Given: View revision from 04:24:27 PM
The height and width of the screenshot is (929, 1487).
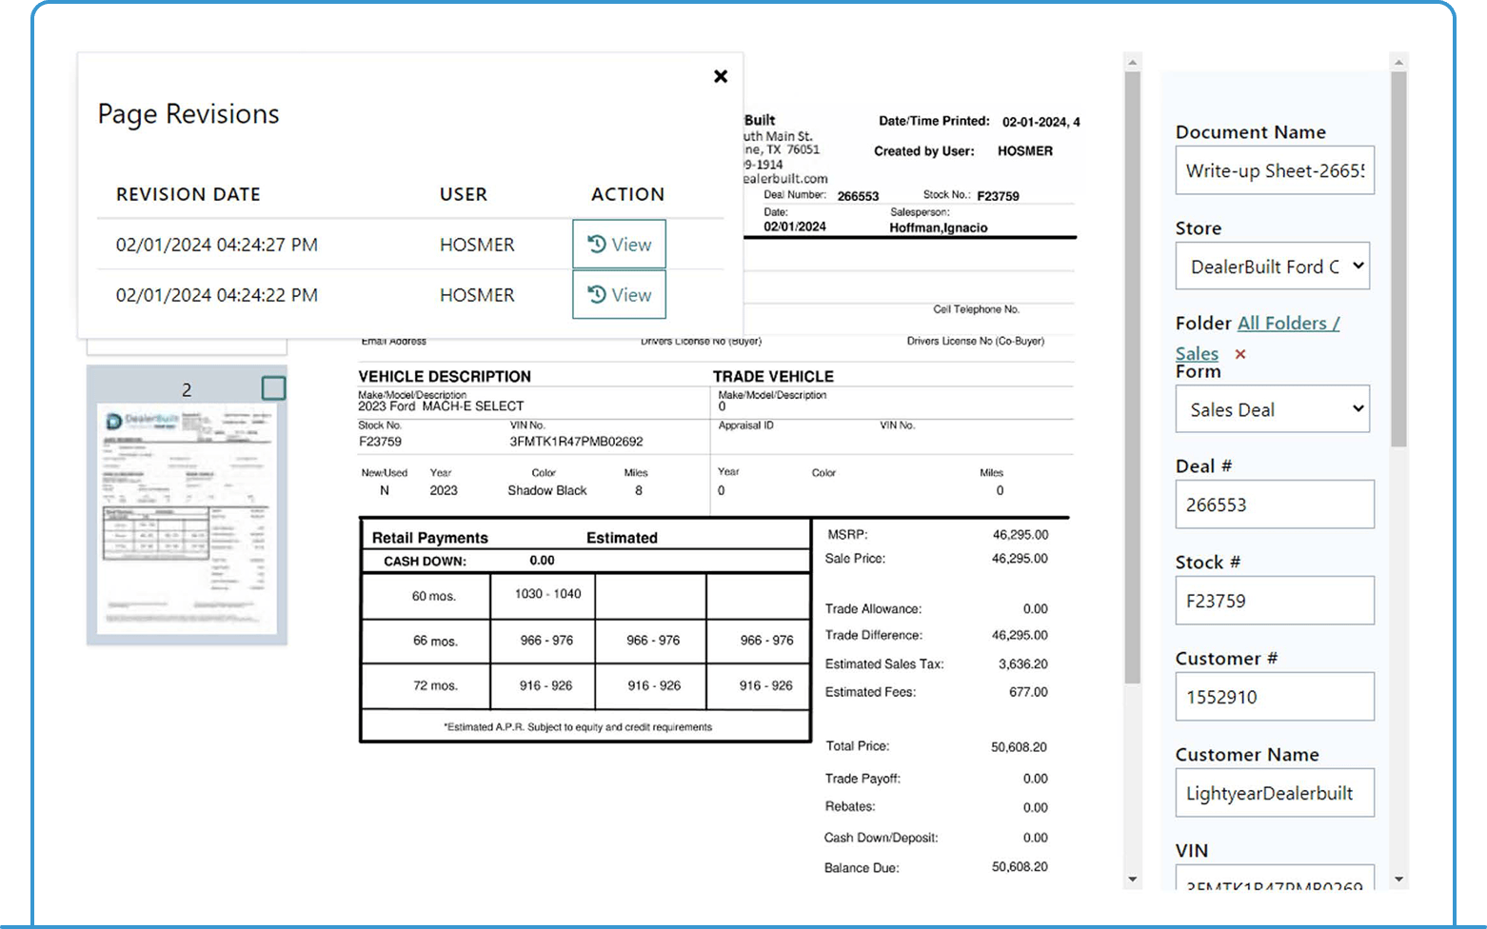Looking at the screenshot, I should pyautogui.click(x=619, y=245).
